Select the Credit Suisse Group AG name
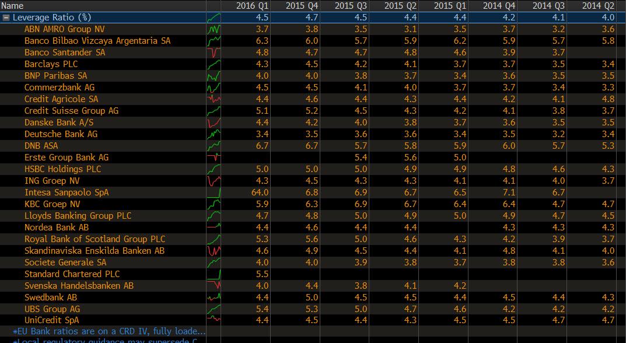Screen dimensions: 626x343 pos(71,111)
